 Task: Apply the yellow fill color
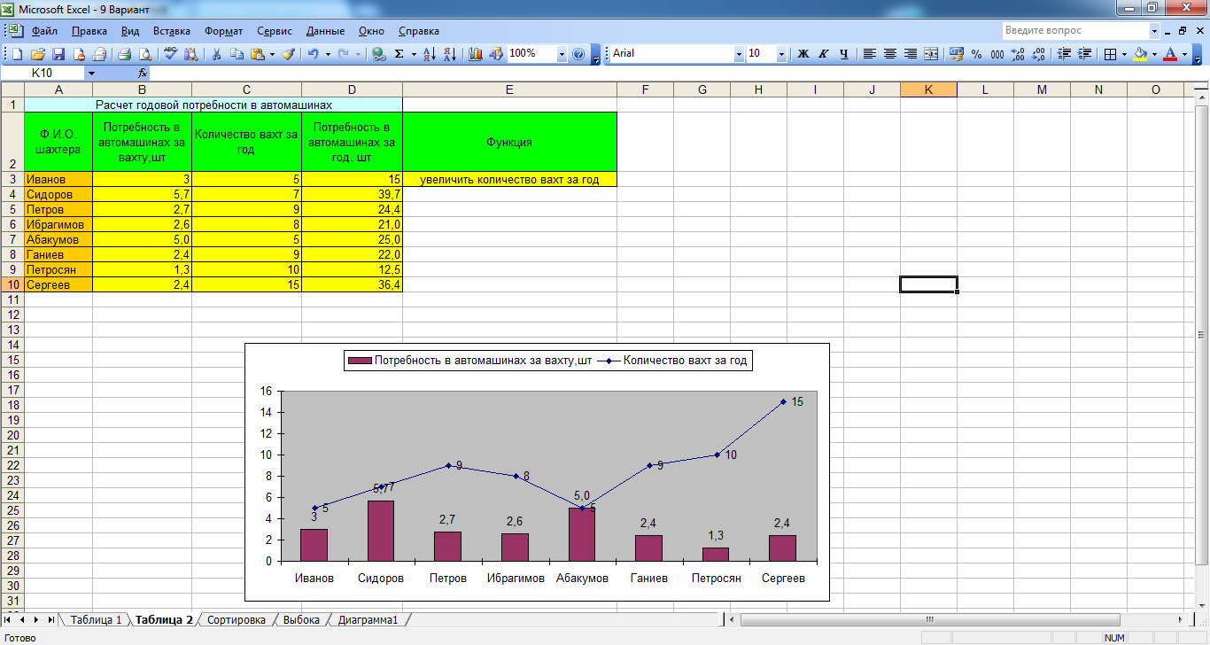pyautogui.click(x=1141, y=54)
